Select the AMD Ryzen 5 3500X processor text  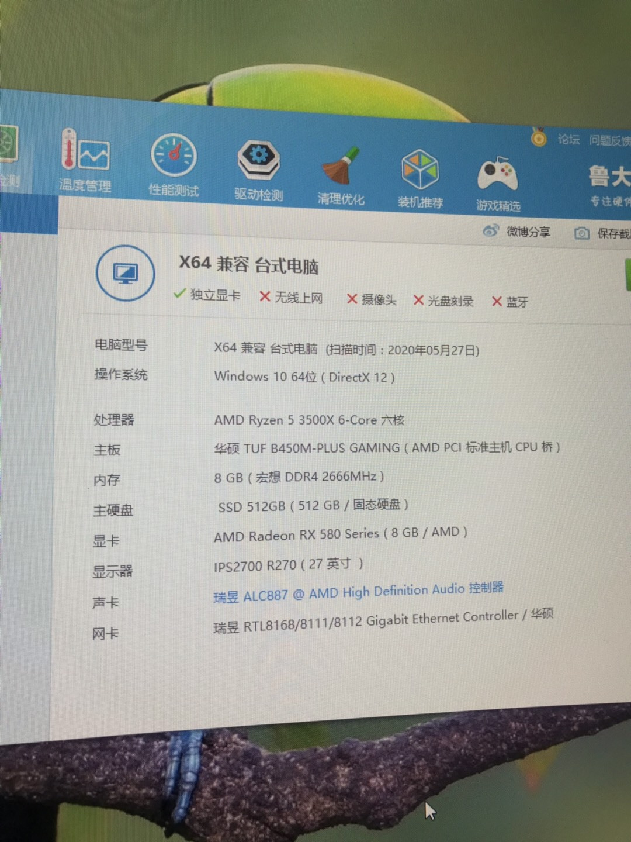coord(309,420)
